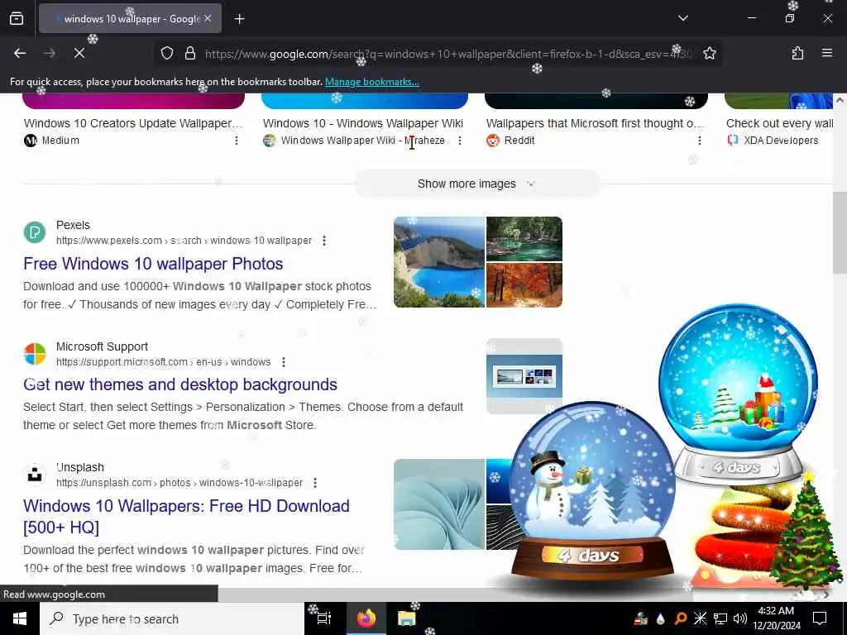This screenshot has width=847, height=635.
Task: Switch to the windows 10 wallpaper Google tab
Action: pyautogui.click(x=130, y=19)
